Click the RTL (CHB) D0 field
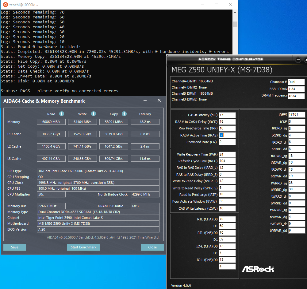Viewport: 307px width, 289px height. coord(227,233)
